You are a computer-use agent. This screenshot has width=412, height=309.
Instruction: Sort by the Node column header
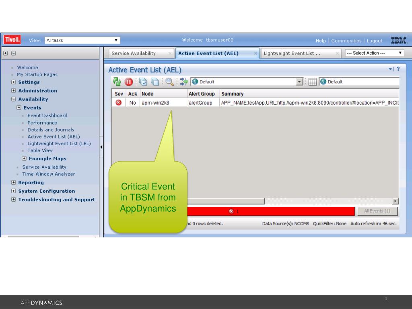pos(163,94)
